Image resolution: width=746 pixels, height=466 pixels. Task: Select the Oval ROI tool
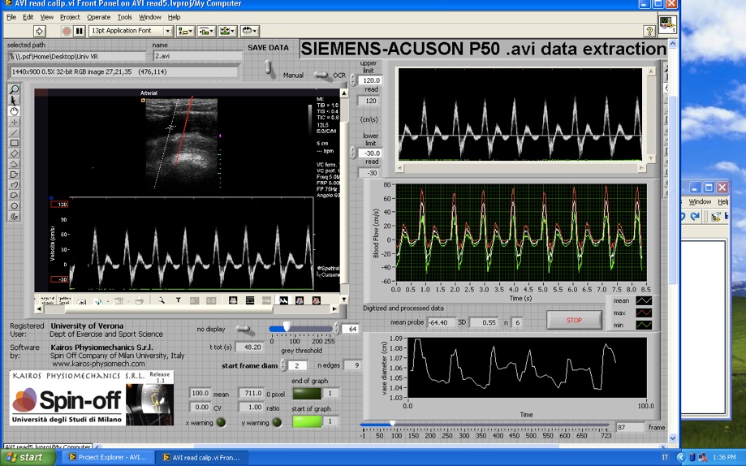coord(15,205)
